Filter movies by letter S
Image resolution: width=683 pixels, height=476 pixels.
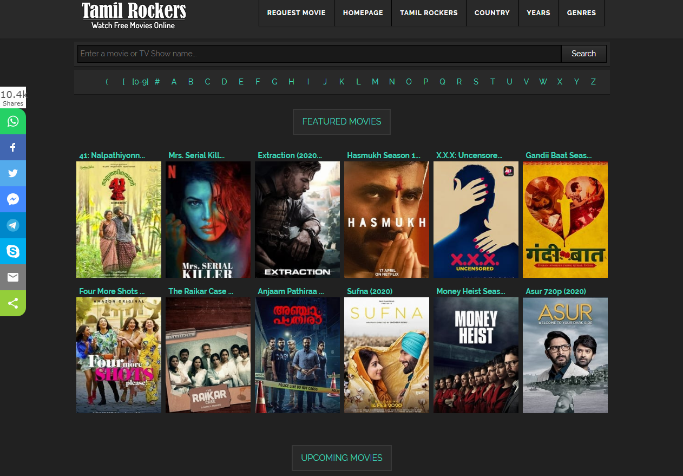(476, 82)
